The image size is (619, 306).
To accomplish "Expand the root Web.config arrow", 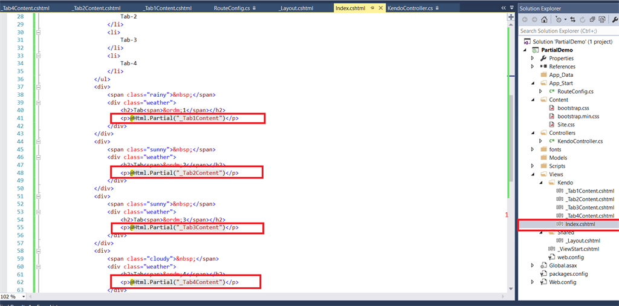I will click(533, 282).
